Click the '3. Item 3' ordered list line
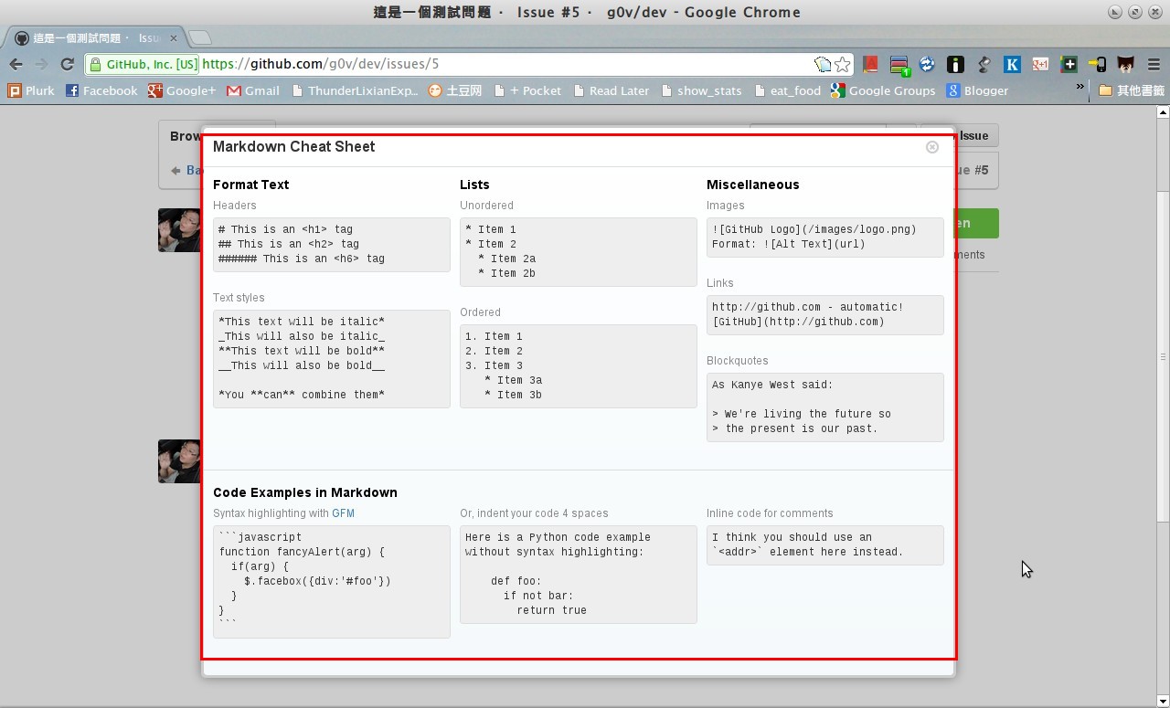Screen dimensions: 1170x708 coord(494,365)
